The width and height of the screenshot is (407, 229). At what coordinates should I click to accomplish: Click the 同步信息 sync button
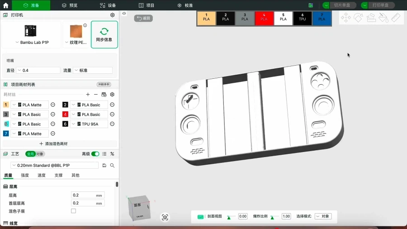(104, 34)
